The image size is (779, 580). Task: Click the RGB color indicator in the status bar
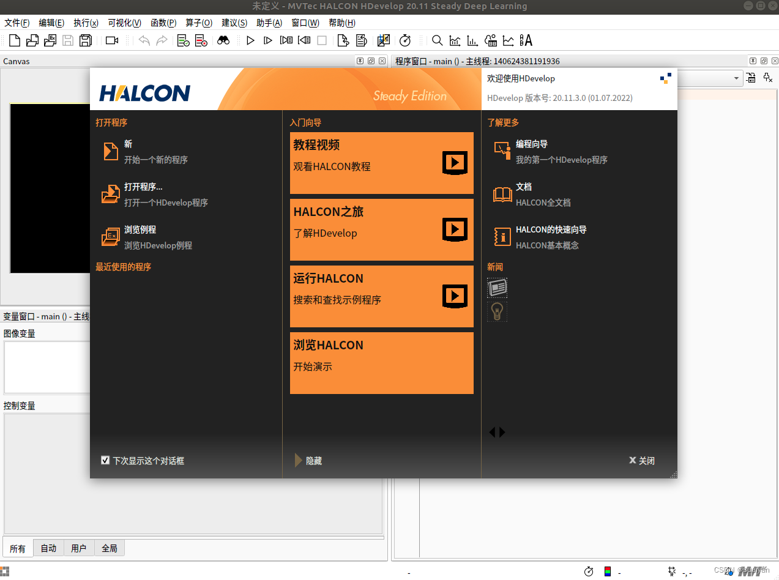608,571
